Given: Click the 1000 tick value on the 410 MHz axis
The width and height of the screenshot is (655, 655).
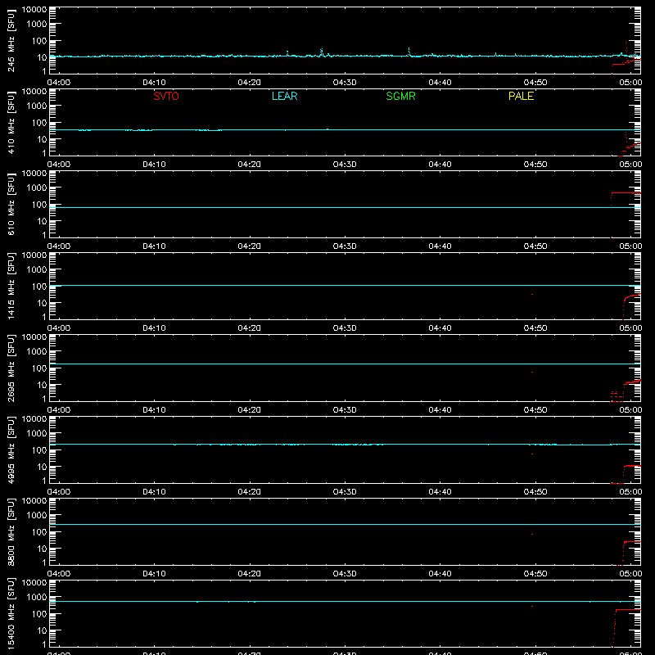Looking at the screenshot, I should coord(37,106).
